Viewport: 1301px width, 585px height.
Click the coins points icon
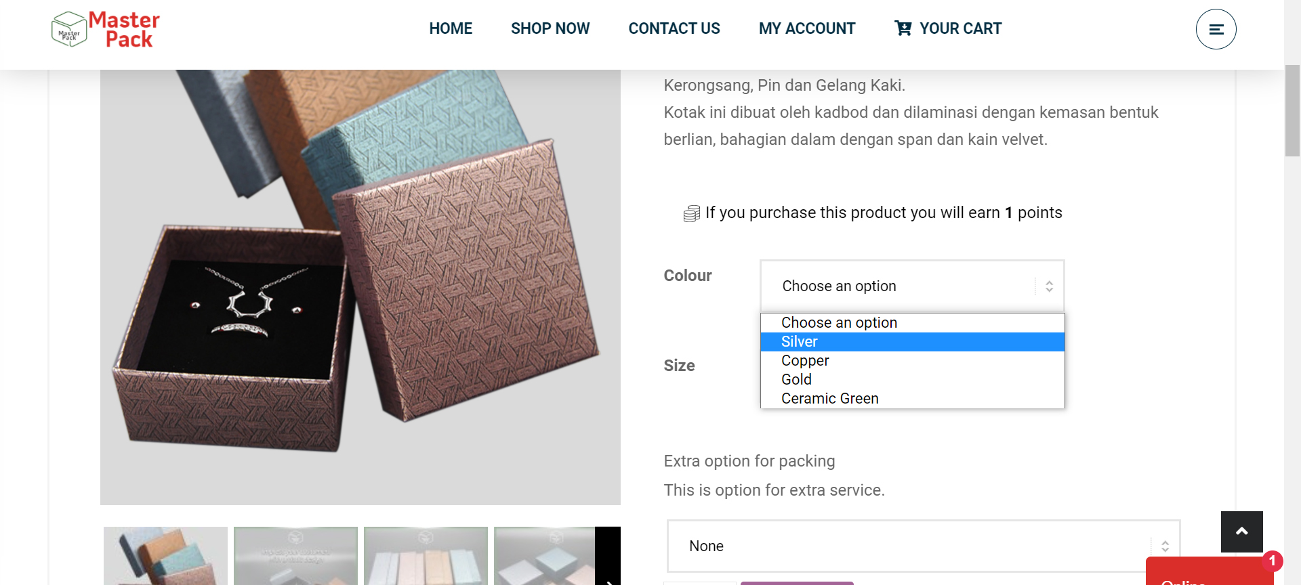coord(691,212)
